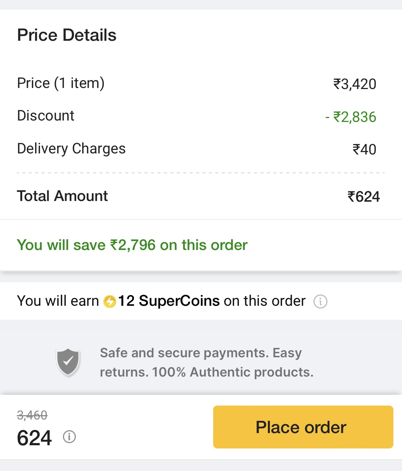Image resolution: width=402 pixels, height=476 pixels.
Task: Tap the struck-through 3,460 original price
Action: (x=32, y=415)
